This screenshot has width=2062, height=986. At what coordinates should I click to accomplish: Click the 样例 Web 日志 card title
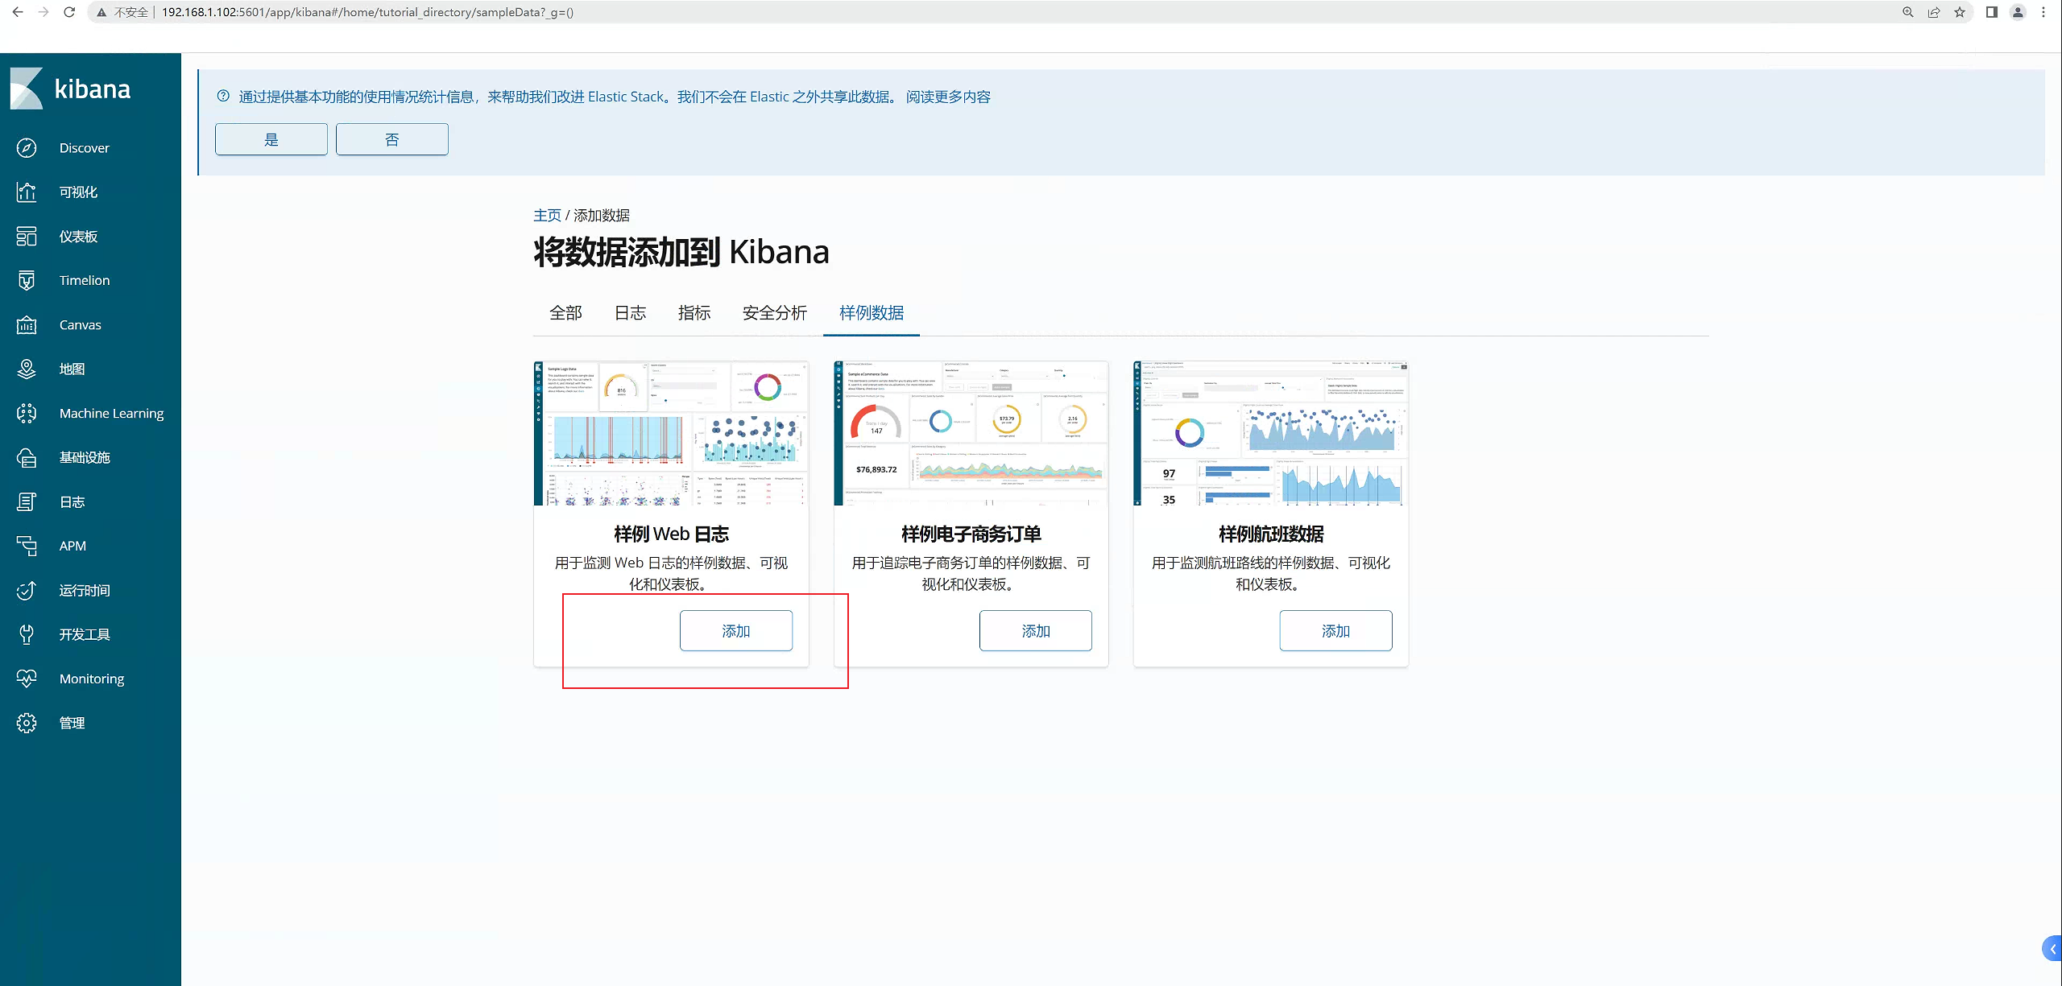pyautogui.click(x=671, y=534)
